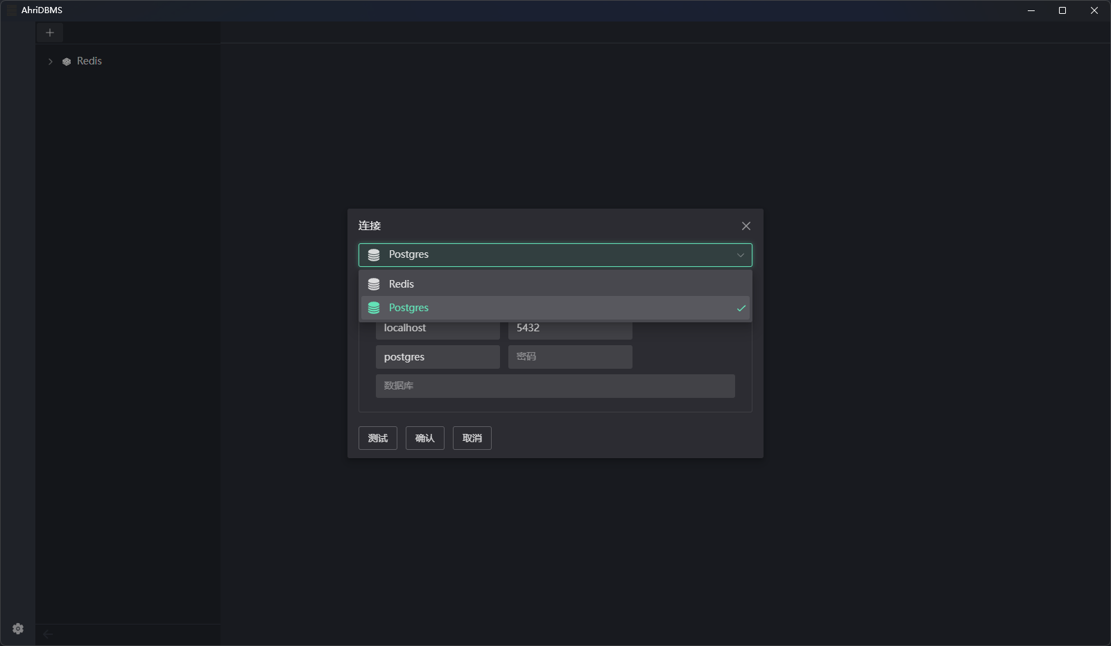Click the back arrow at sidebar bottom
This screenshot has width=1111, height=646.
coord(48,634)
